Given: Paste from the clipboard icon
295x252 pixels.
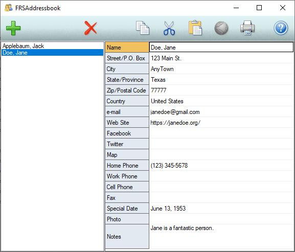Looking at the screenshot, I should tap(195, 28).
